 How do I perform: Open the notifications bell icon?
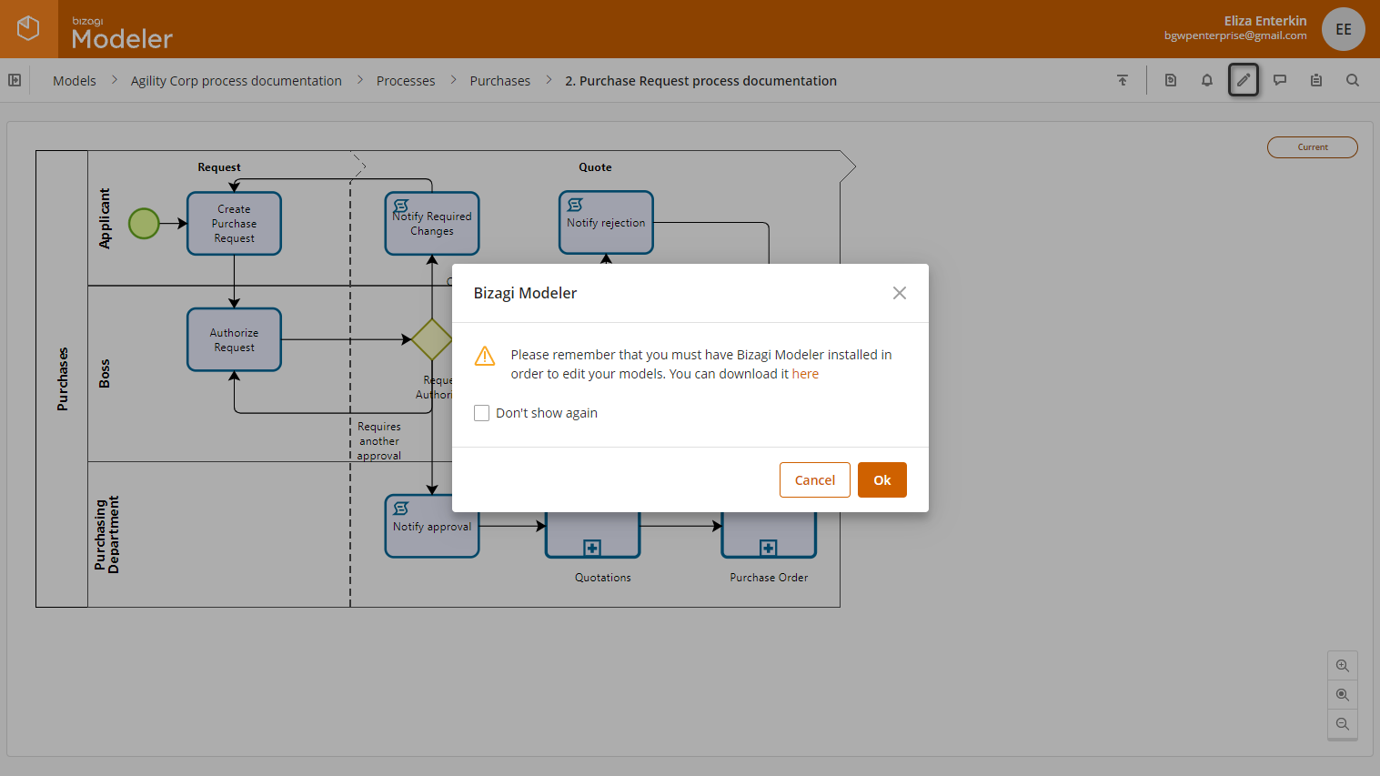(x=1207, y=80)
